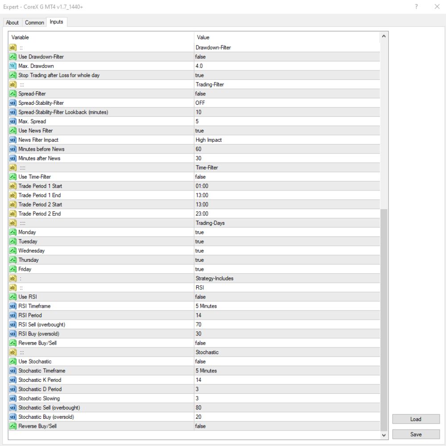446x446 pixels.
Task: Click the 20 value of Stochastic Buy (oversold)
Action: pyautogui.click(x=198, y=417)
